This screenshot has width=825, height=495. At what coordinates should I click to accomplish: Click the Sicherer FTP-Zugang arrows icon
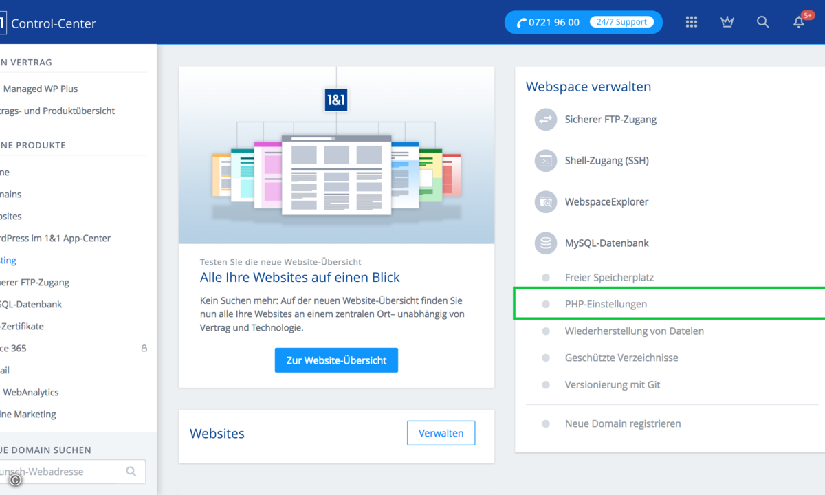(x=546, y=120)
